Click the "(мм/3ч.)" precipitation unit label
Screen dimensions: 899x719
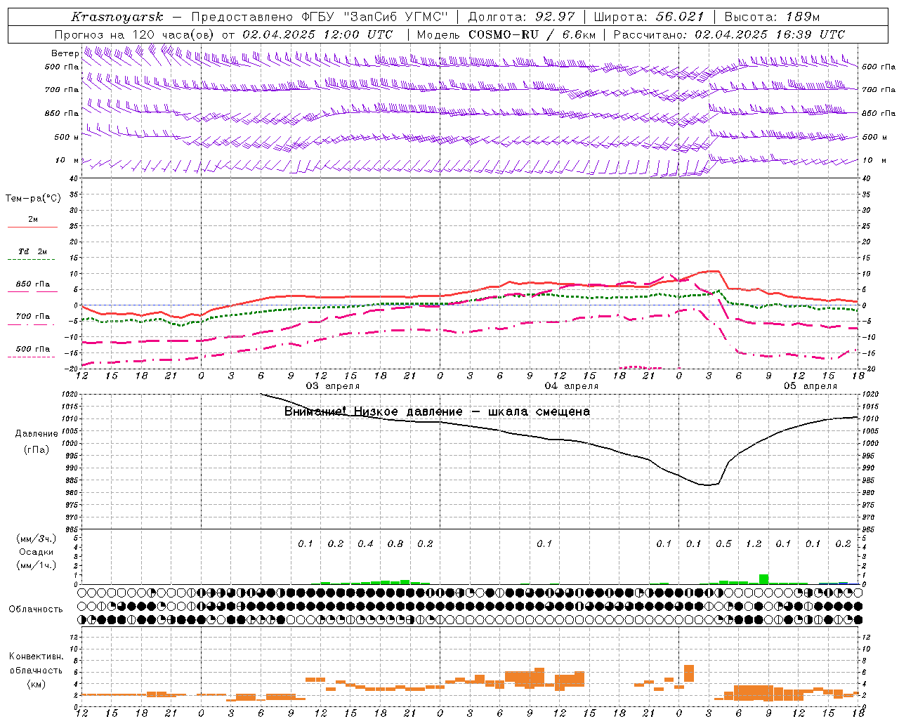pyautogui.click(x=36, y=539)
